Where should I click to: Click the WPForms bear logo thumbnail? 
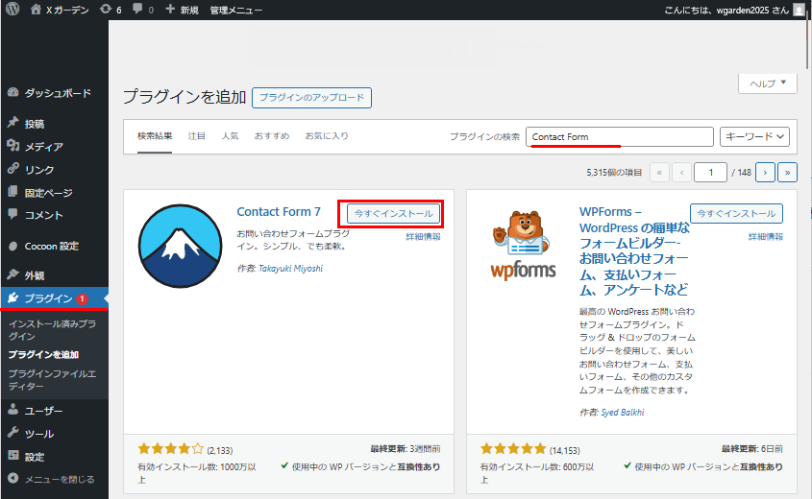click(x=523, y=247)
